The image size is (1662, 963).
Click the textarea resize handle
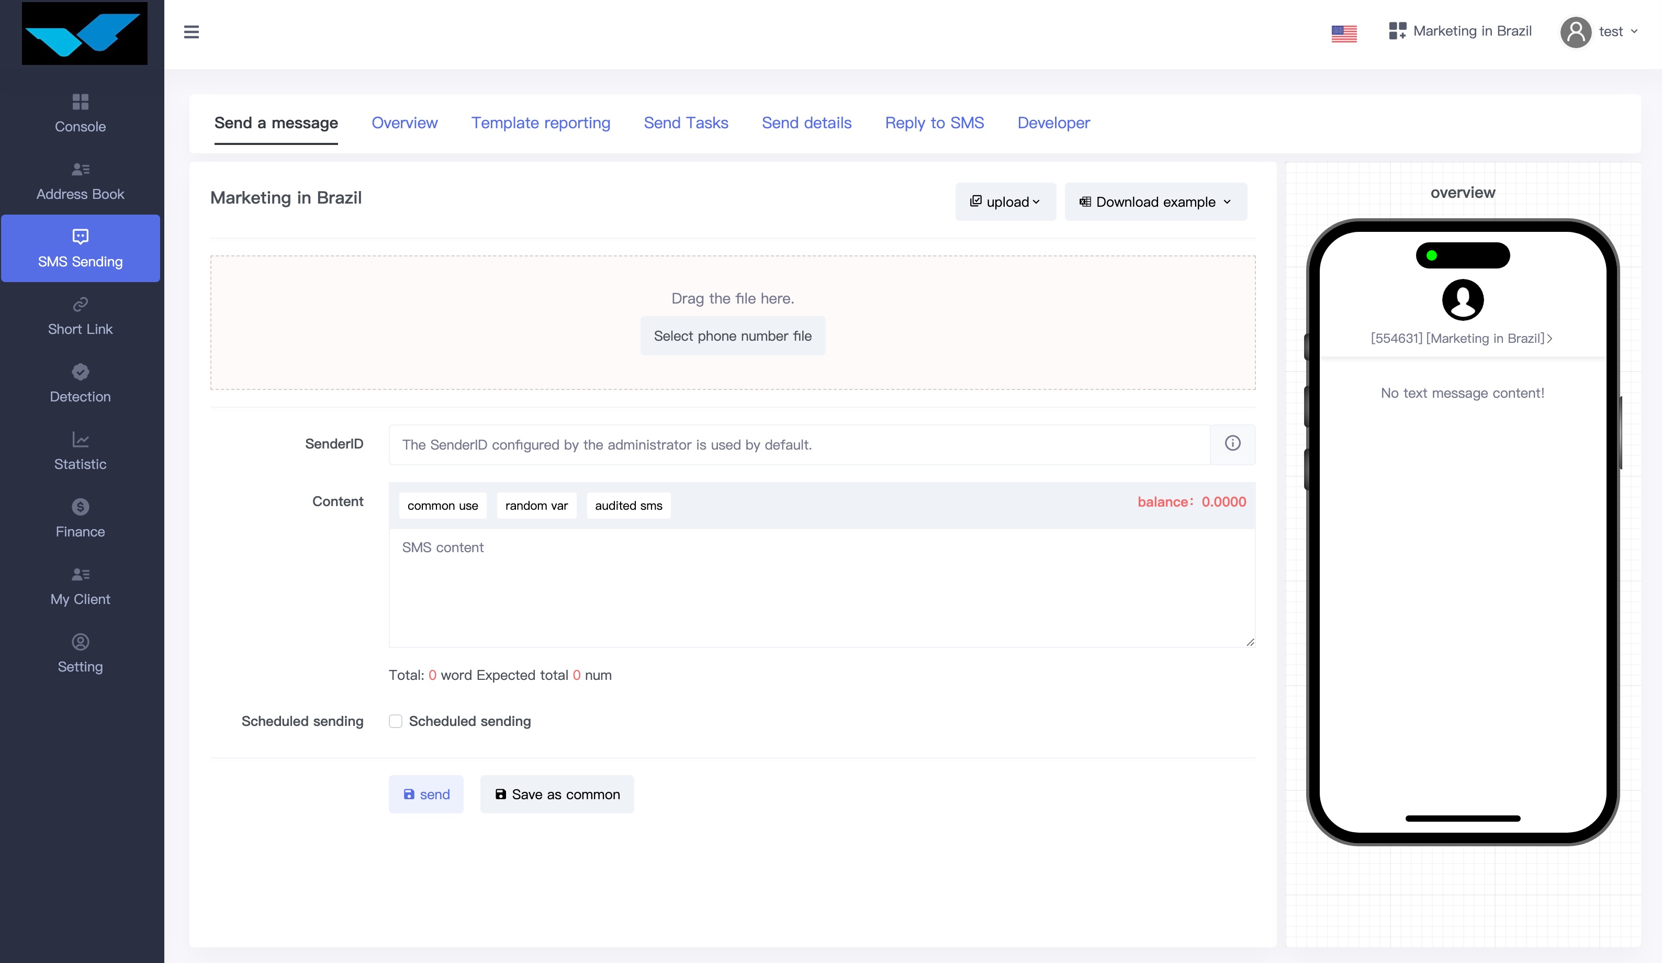(1250, 642)
